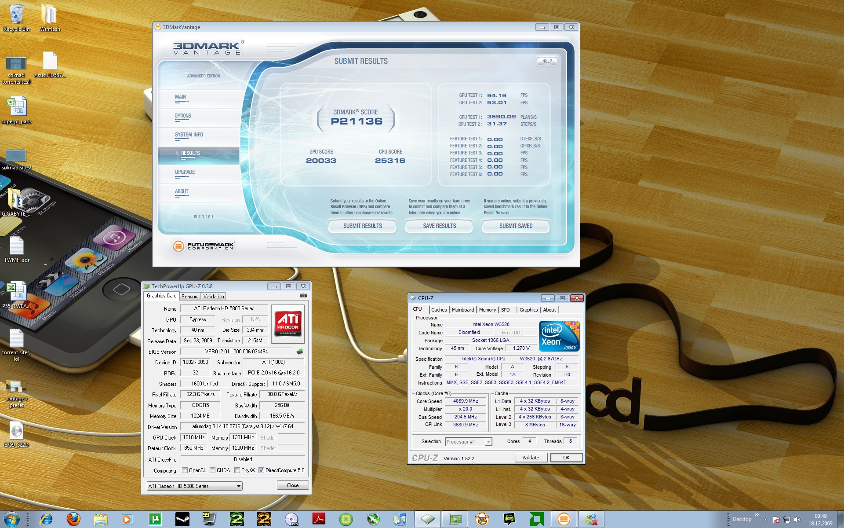
Task: Click the Intel Xeon logo in CPU-Z
Action: 559,336
